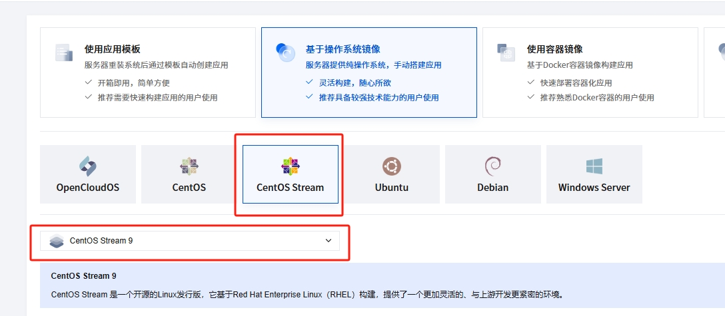Click the text 开箱即用，简单方便
Screen dimensions: 725x316
coord(134,83)
